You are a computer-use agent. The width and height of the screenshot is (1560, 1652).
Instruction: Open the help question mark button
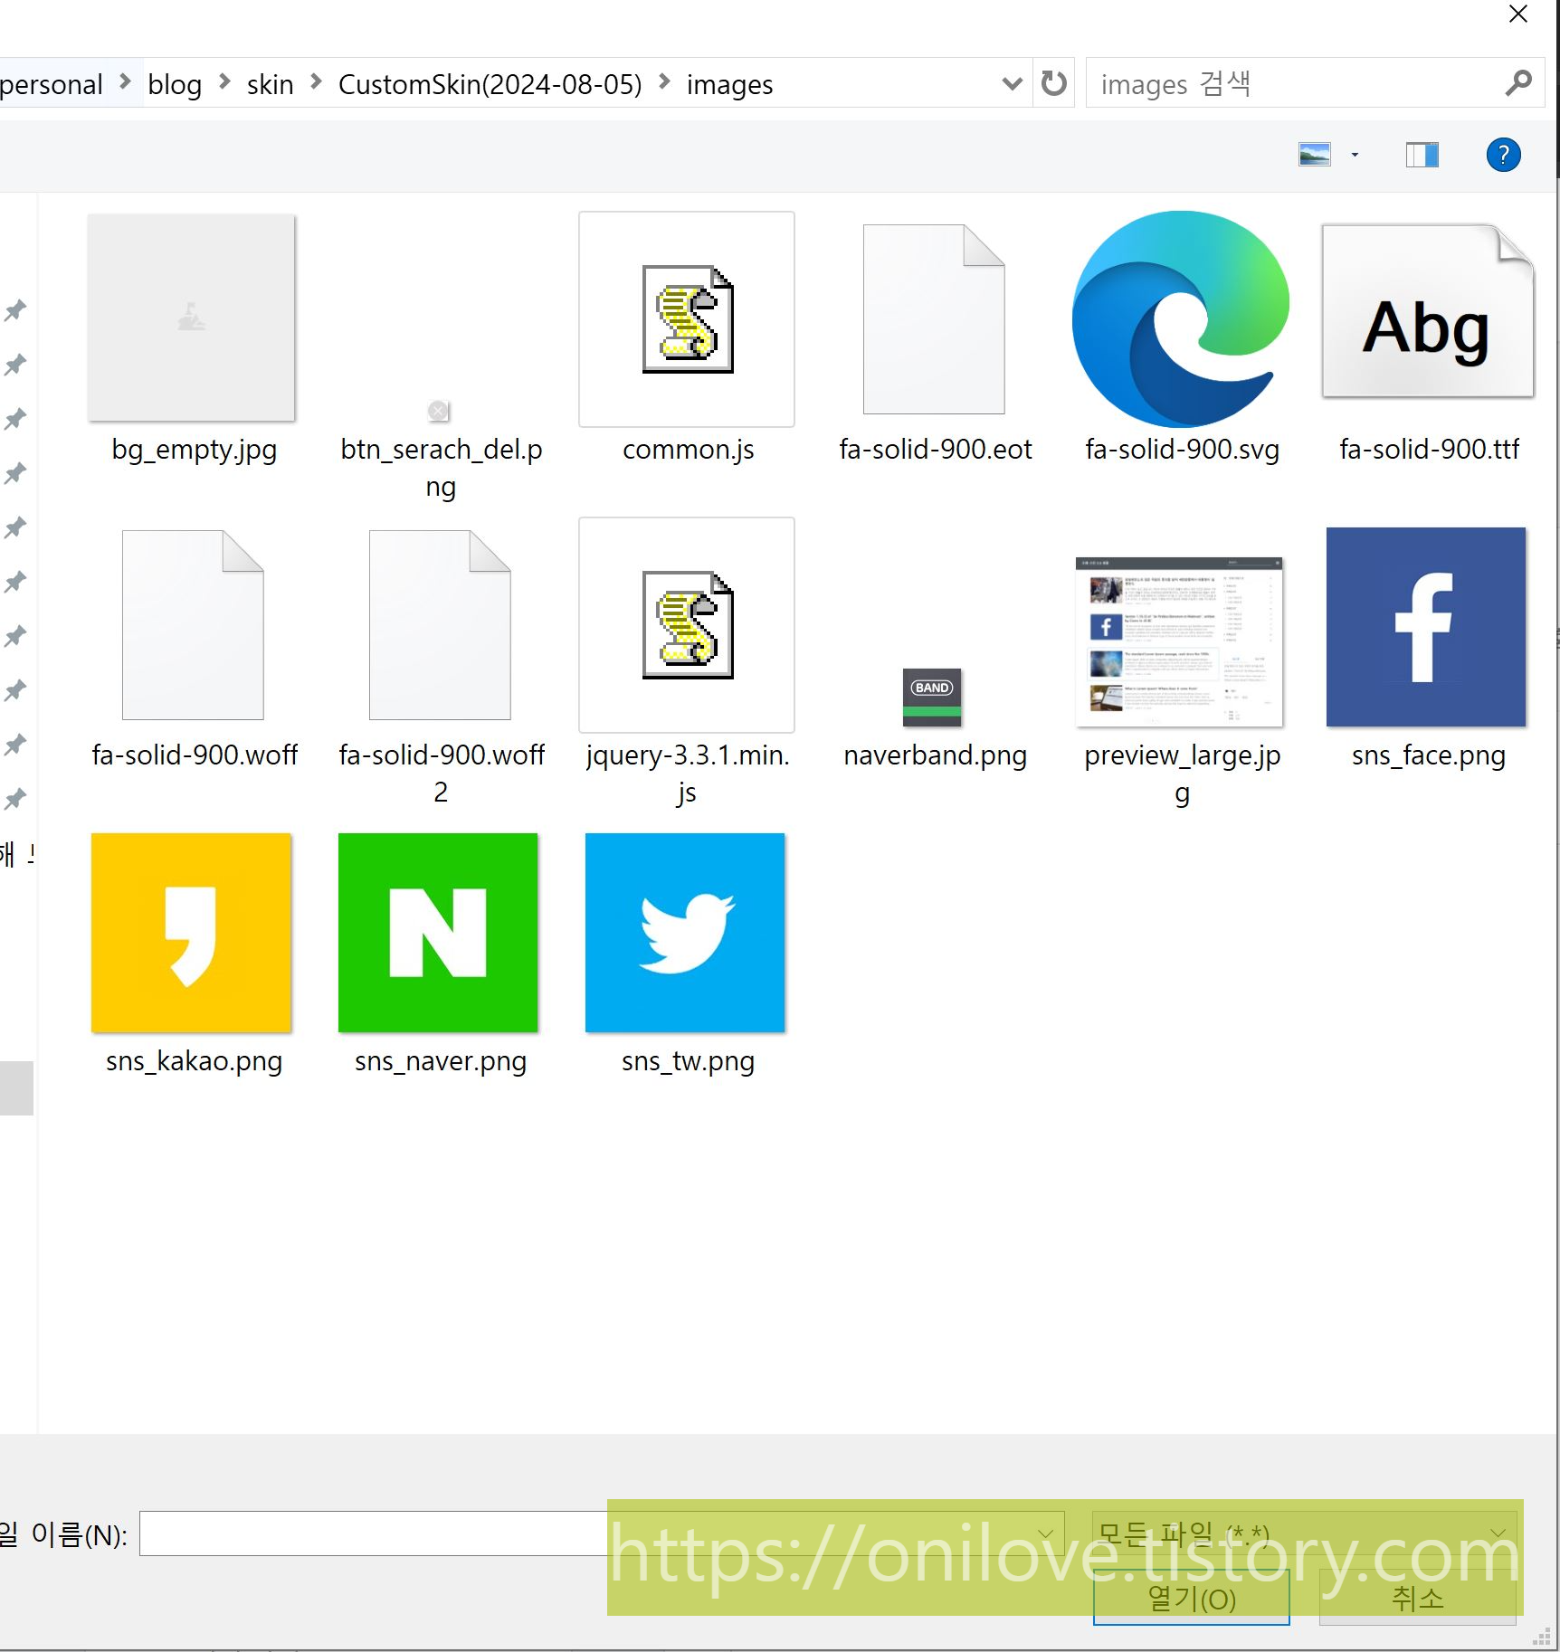[1503, 155]
